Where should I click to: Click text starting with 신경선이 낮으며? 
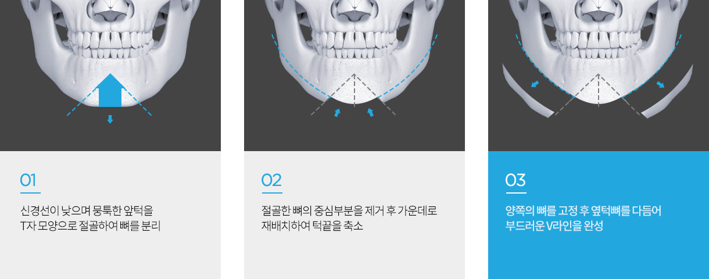[90, 218]
